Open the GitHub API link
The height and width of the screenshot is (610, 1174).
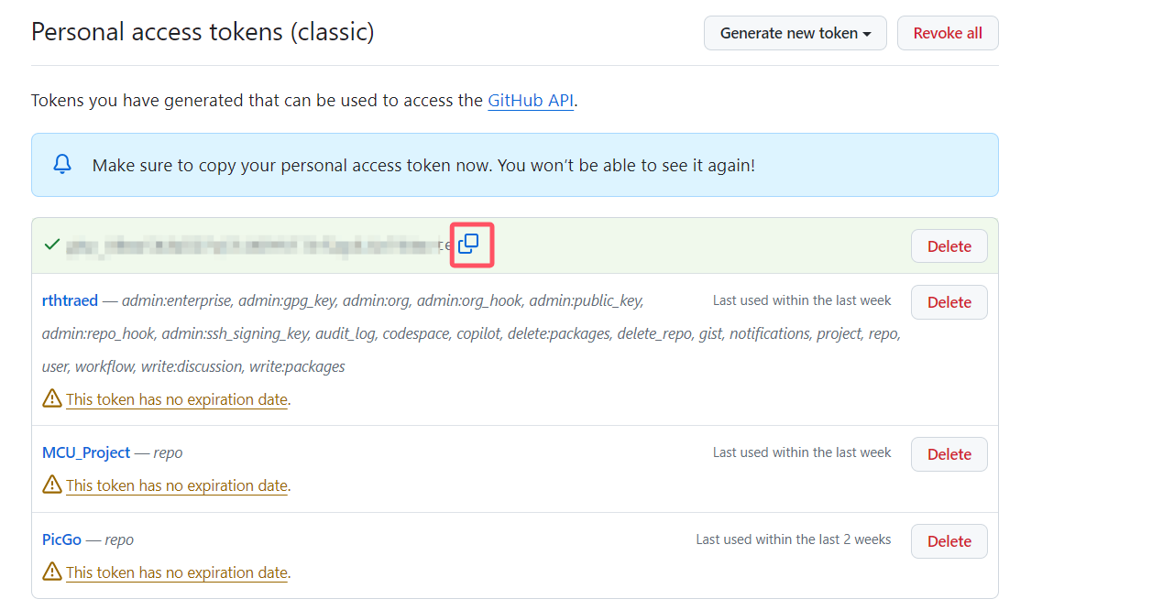pyautogui.click(x=531, y=100)
